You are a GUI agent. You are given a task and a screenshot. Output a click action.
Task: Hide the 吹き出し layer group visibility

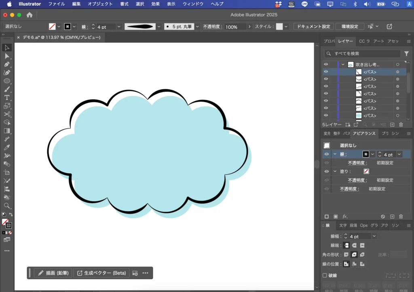[x=326, y=65]
